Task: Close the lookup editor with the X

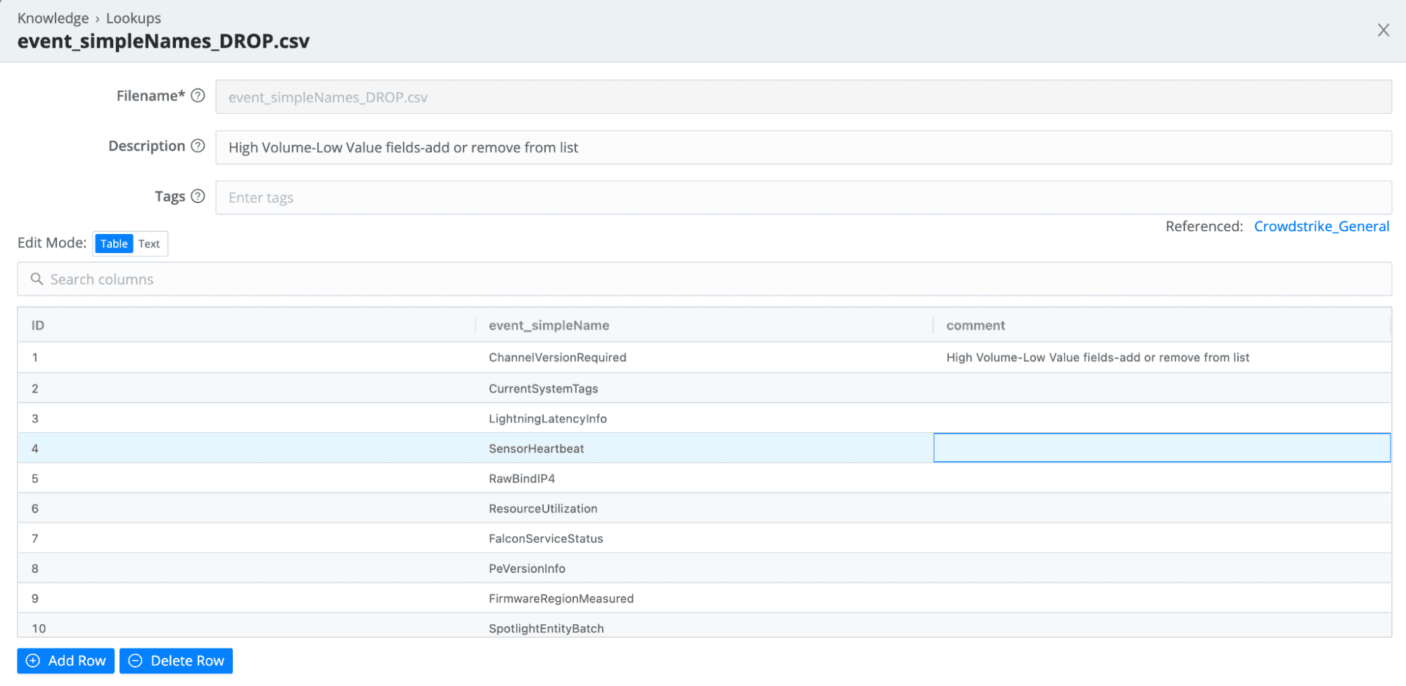Action: point(1383,30)
